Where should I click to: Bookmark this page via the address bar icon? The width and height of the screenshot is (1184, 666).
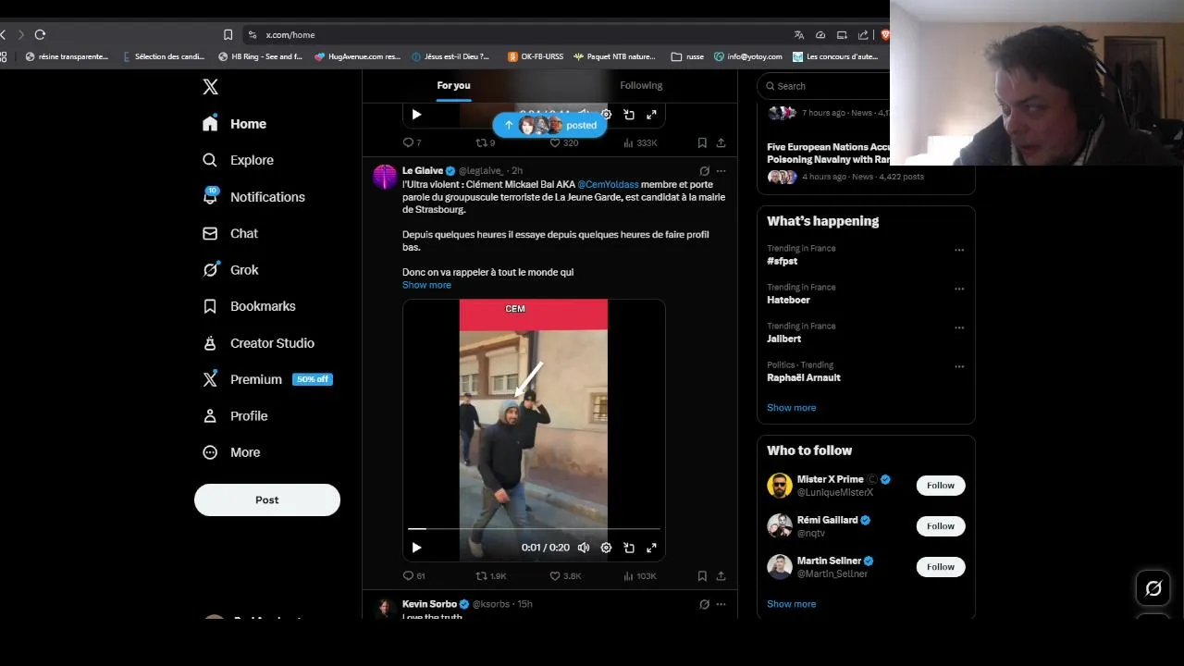click(x=228, y=35)
